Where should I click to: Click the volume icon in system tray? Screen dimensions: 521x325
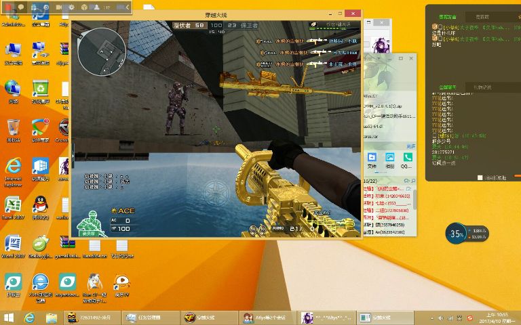[441, 318]
